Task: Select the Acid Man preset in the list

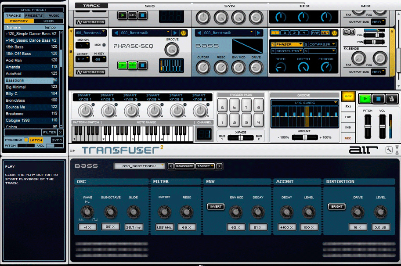Action: [x=18, y=59]
